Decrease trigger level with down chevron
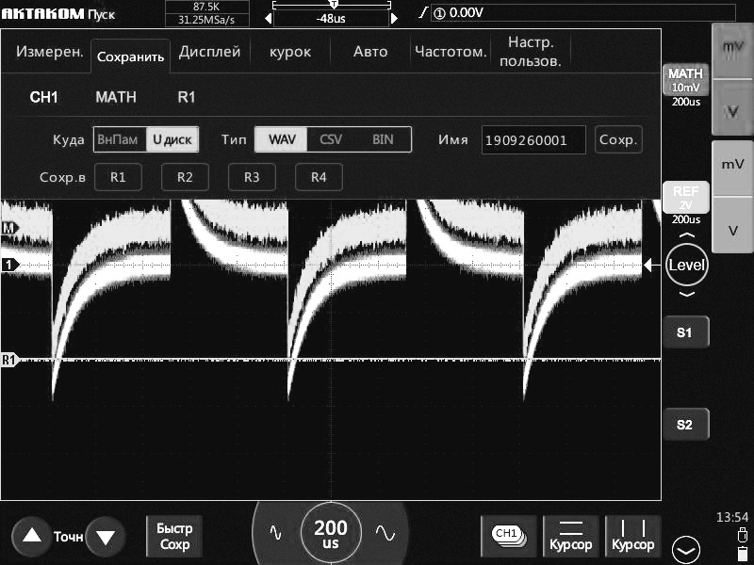This screenshot has width=754, height=565. (687, 294)
